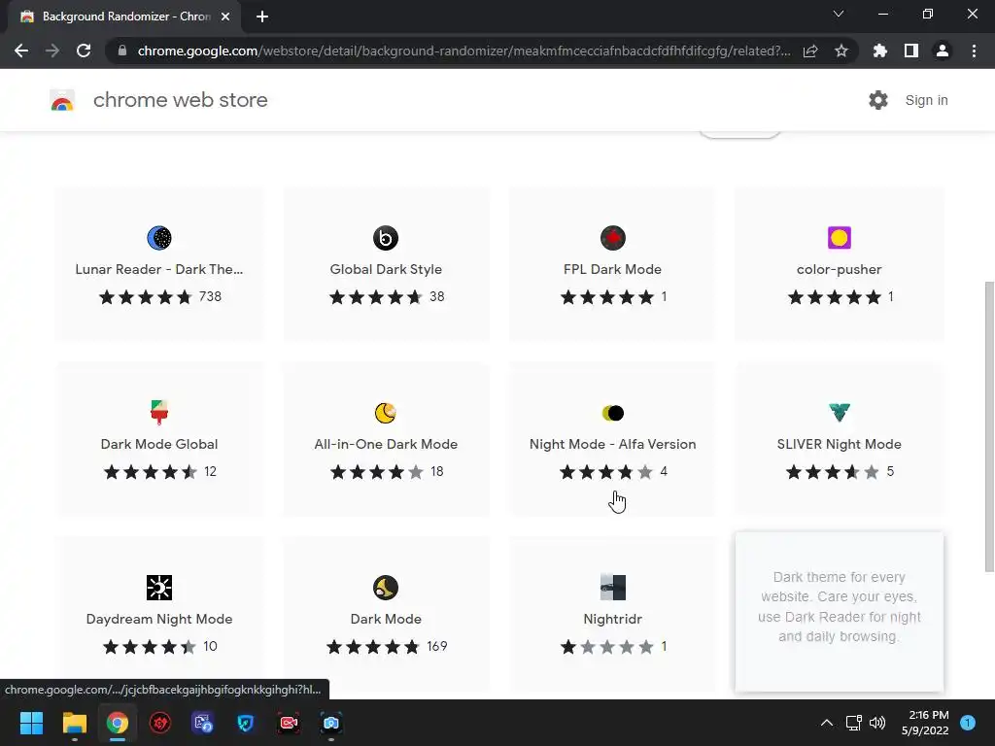This screenshot has height=746, width=995.
Task: Open the FPL Dark Mode icon
Action: 613,238
